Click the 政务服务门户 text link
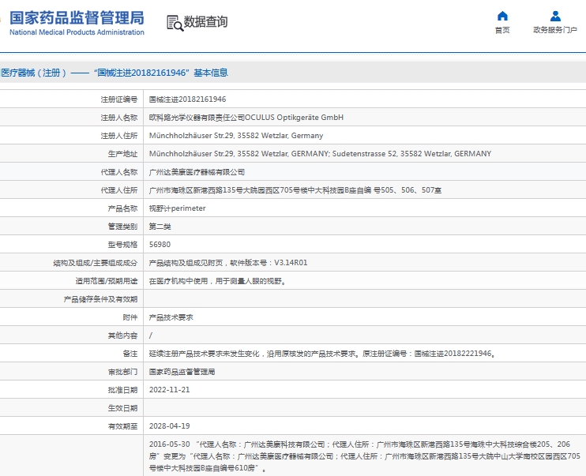The height and width of the screenshot is (476, 586). click(555, 30)
